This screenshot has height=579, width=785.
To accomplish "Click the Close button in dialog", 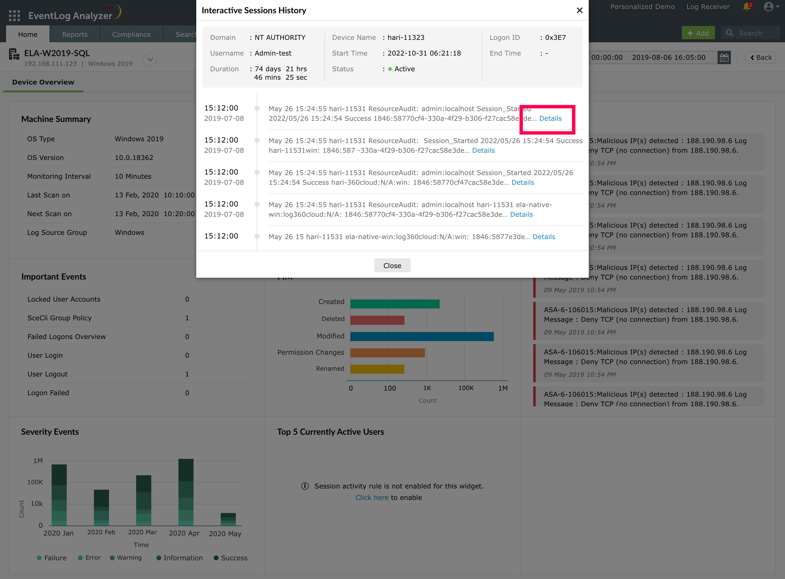I will [392, 266].
